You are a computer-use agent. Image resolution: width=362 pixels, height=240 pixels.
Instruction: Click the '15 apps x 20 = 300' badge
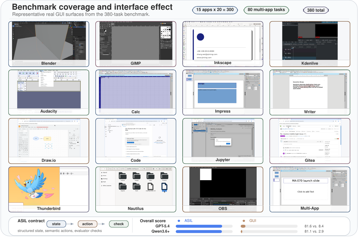pos(215,10)
